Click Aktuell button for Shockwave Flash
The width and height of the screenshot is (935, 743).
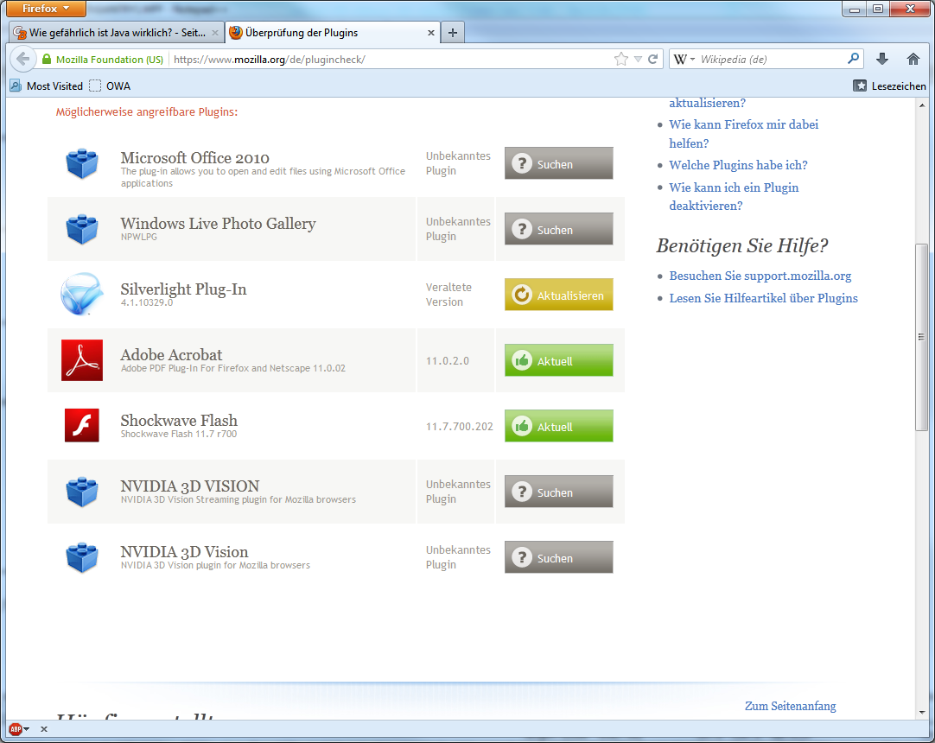[x=559, y=426]
